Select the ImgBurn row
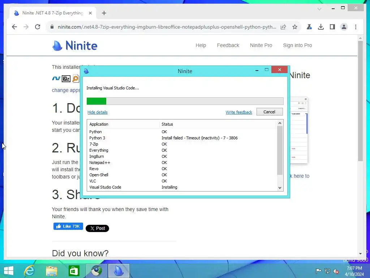 pos(182,156)
